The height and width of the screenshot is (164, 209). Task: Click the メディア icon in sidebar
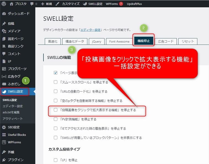(x=4, y=31)
